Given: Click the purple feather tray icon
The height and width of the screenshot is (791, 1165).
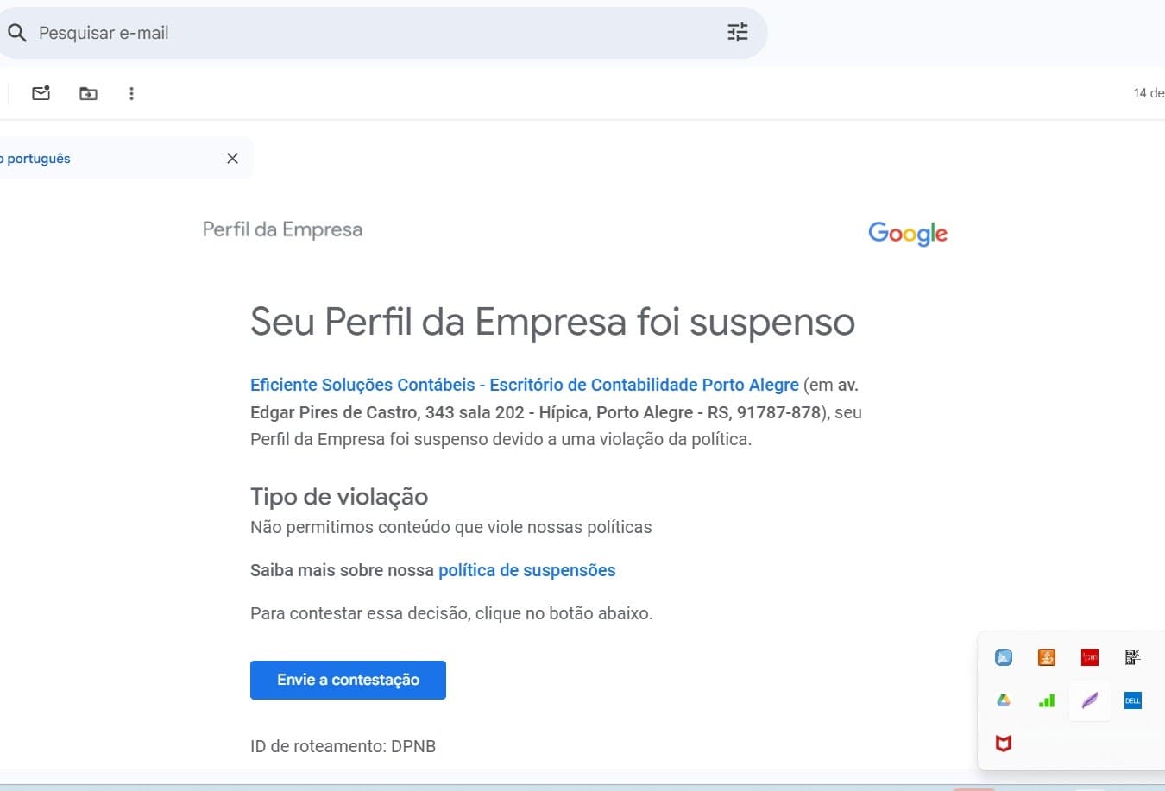Looking at the screenshot, I should [x=1090, y=700].
